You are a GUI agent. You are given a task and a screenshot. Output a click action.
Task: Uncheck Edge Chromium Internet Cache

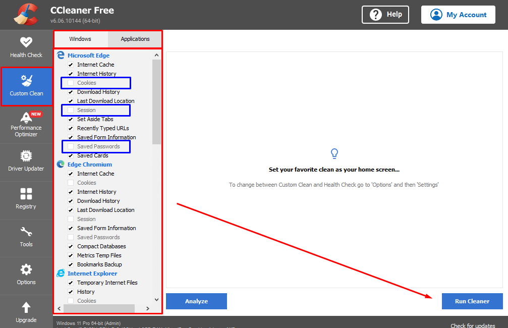tap(71, 174)
